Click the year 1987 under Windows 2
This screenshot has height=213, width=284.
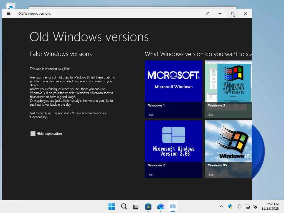point(151,175)
